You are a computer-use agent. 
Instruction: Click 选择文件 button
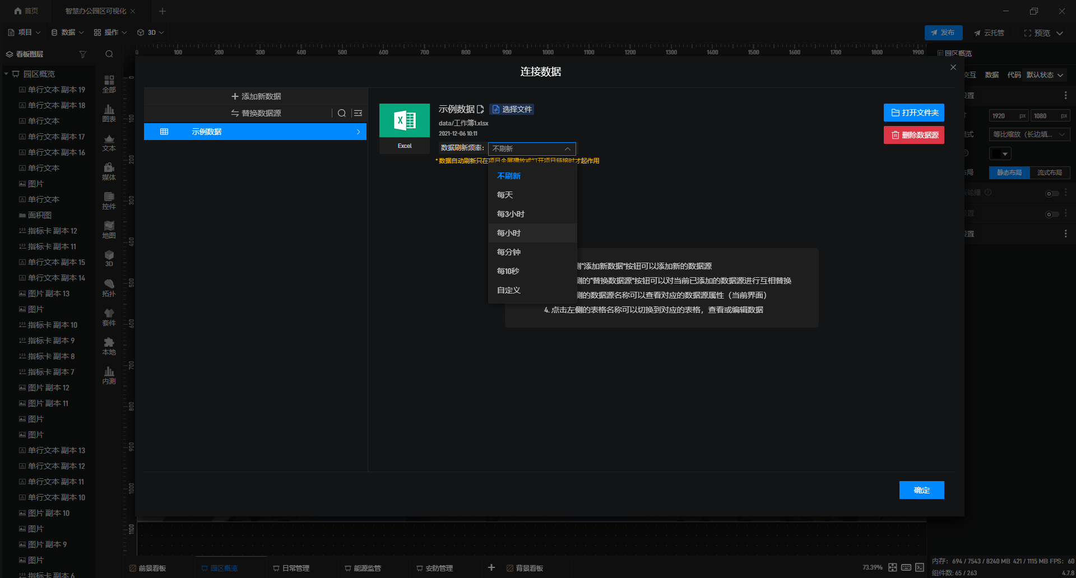(x=512, y=109)
